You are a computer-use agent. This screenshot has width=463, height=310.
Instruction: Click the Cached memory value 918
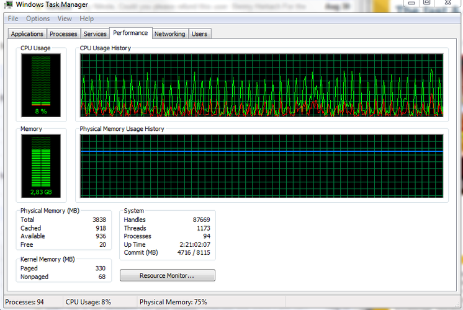pos(101,228)
